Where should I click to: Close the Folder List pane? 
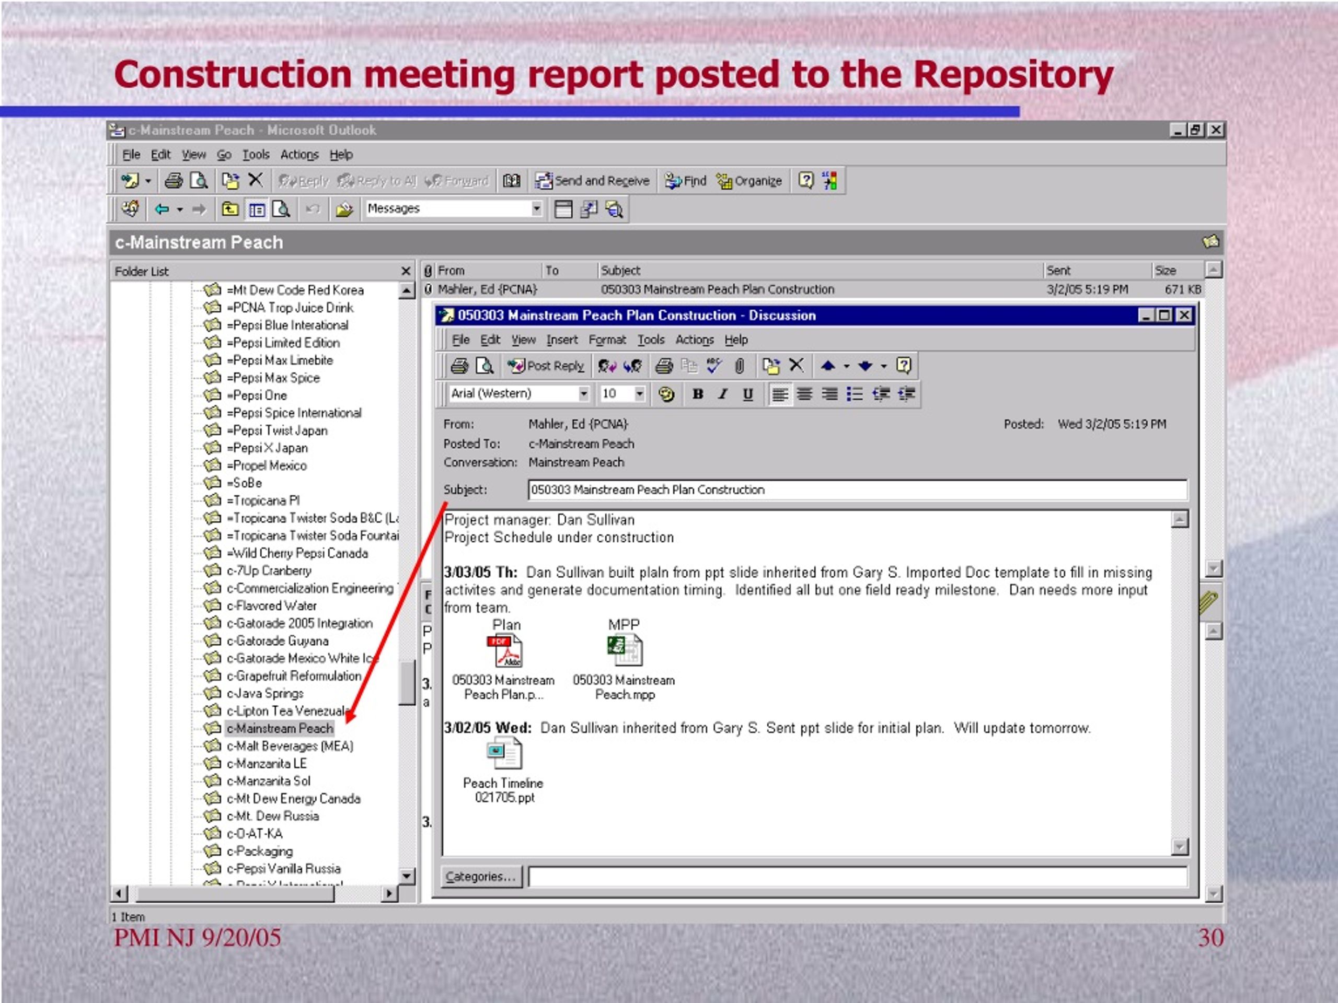406,272
